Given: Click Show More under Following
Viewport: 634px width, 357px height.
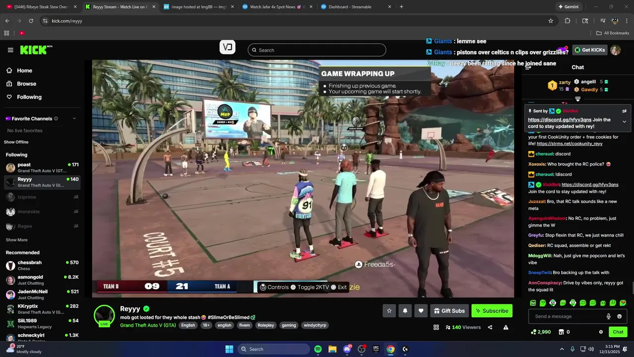Looking at the screenshot, I should coord(16,240).
